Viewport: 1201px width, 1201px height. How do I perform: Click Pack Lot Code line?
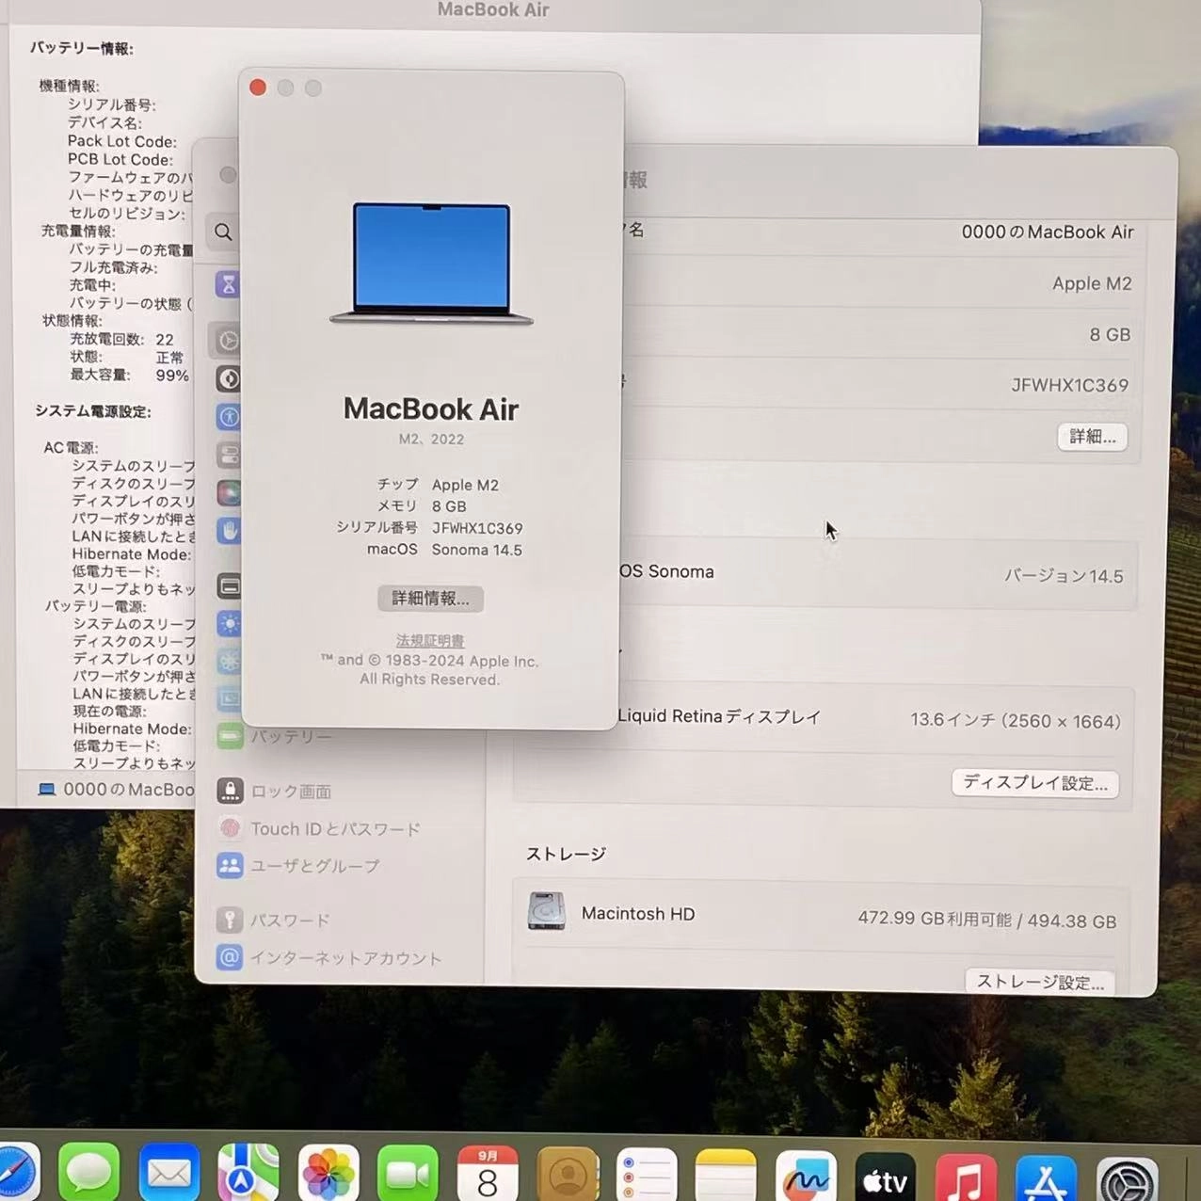(121, 141)
